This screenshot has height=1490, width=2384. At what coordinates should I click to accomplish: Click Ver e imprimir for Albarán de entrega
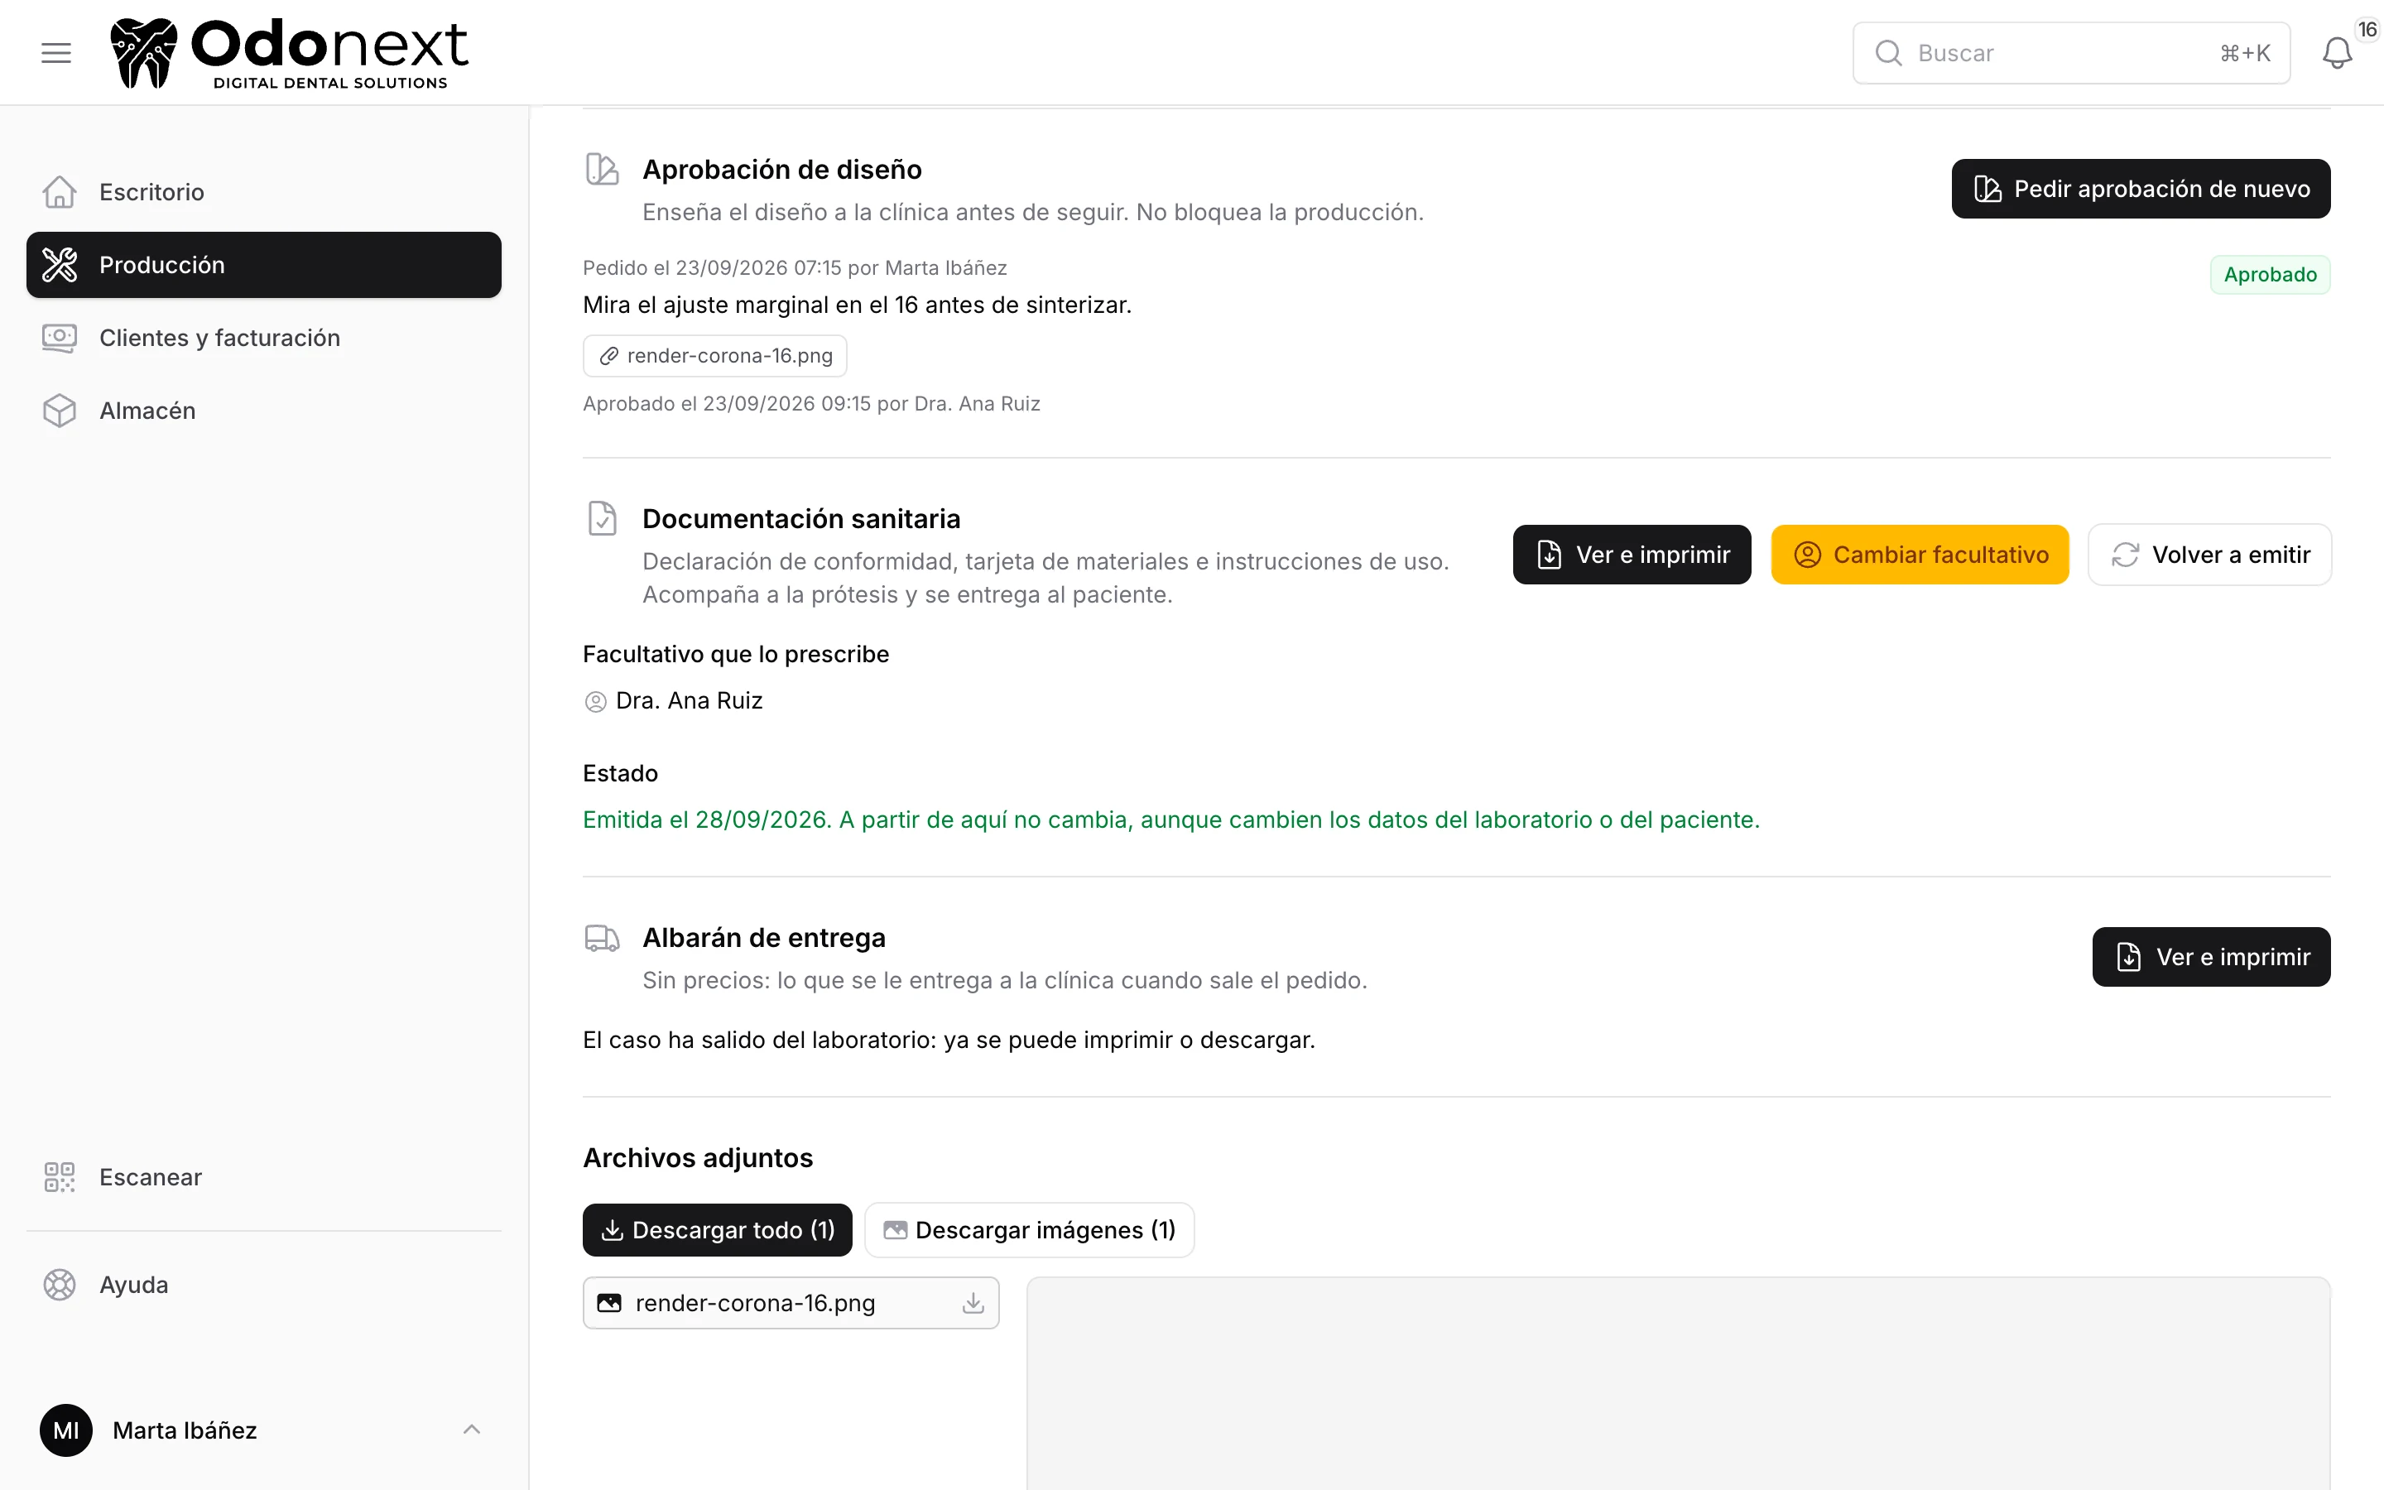point(2211,957)
